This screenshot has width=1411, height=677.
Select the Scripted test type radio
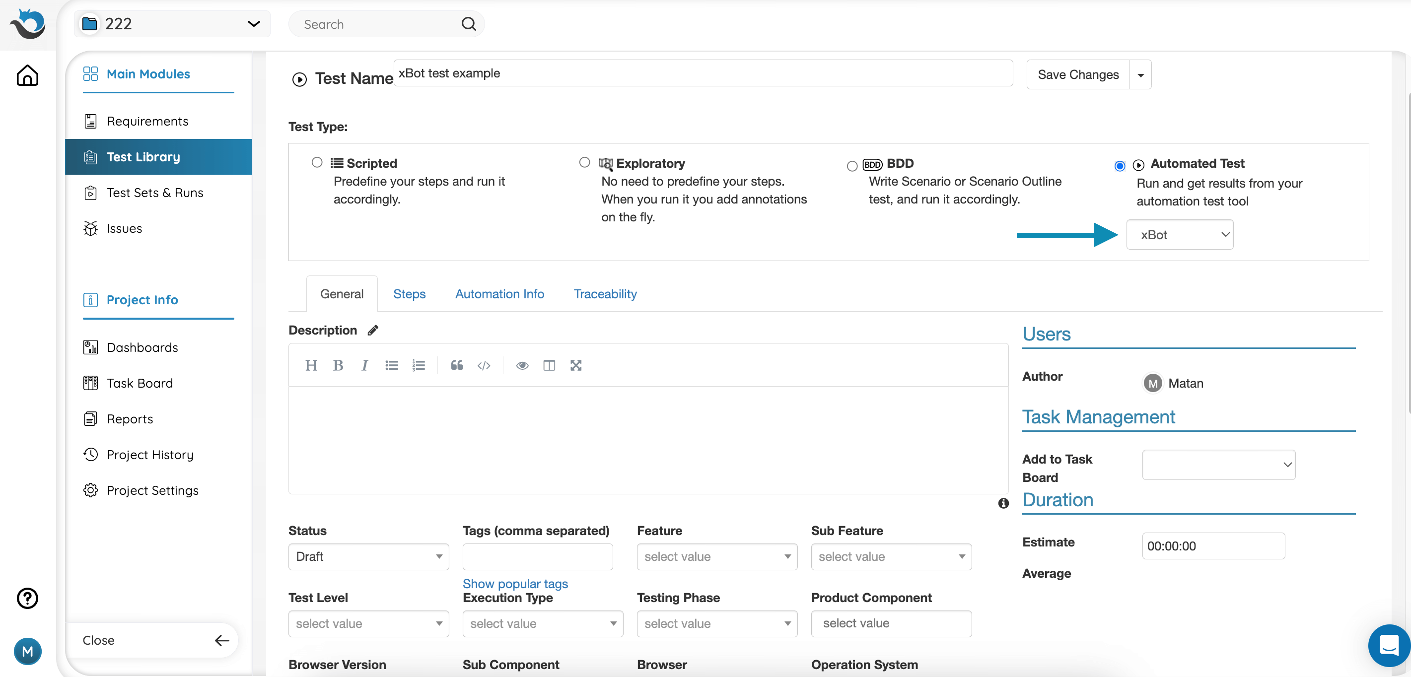click(x=317, y=162)
